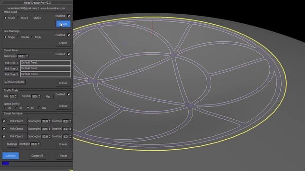Image resolution: width=305 pixels, height=171 pixels.
Task: Adjust the Street Trees Spacing spinner arrows
Action: [x=27, y=56]
